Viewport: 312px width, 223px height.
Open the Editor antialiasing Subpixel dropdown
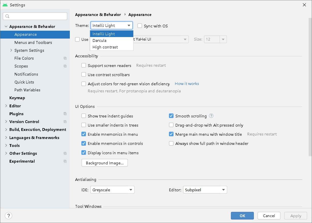click(205, 190)
